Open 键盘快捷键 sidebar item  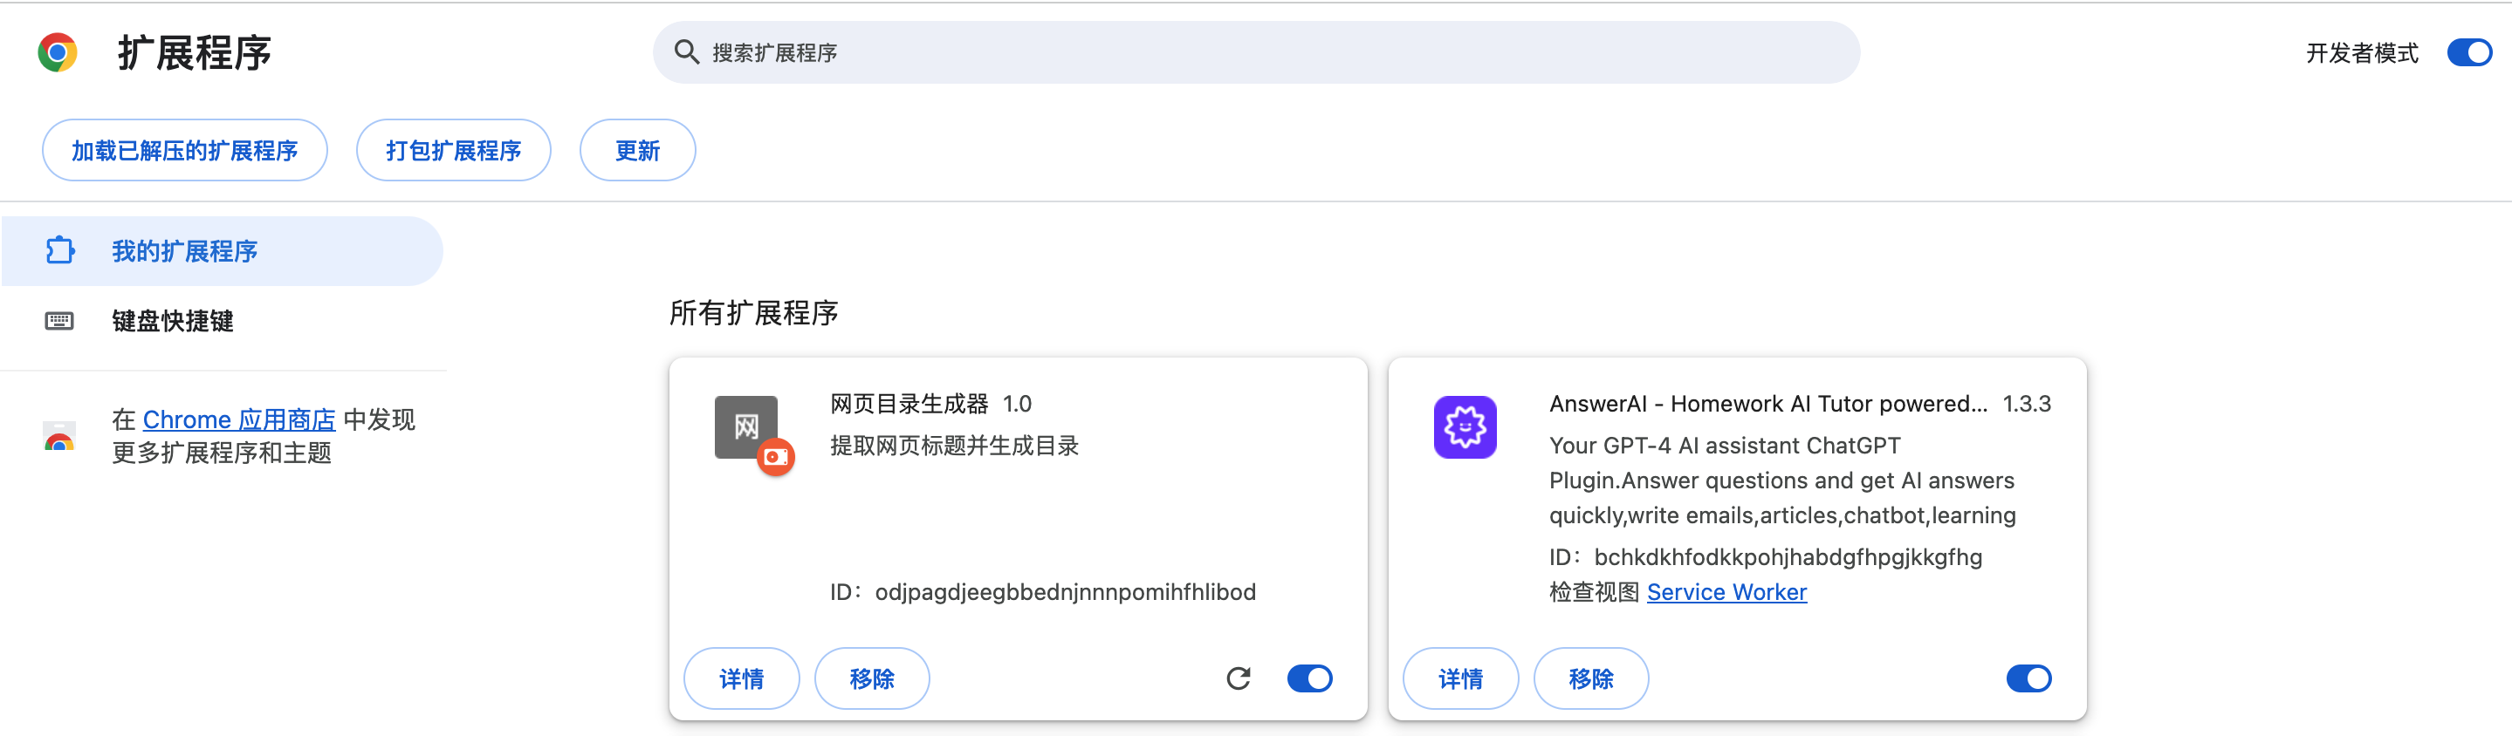pos(173,321)
